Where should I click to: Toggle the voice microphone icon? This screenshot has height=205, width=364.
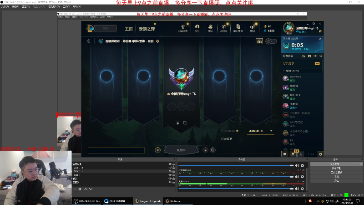[301, 154]
